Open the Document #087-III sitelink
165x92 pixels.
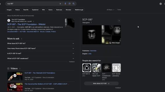(x=33, y=32)
